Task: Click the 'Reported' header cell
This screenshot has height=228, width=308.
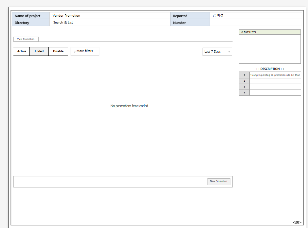Action: pos(190,16)
